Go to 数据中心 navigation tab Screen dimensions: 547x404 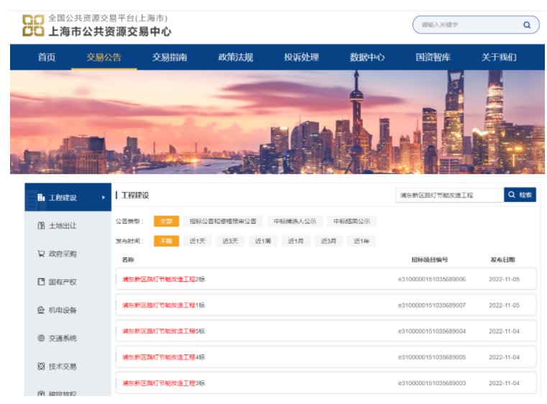click(x=367, y=58)
